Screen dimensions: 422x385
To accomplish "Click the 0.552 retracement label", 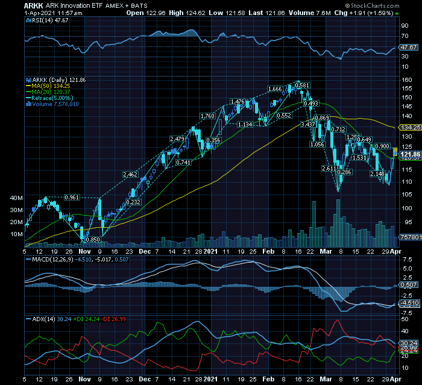I will pyautogui.click(x=284, y=116).
